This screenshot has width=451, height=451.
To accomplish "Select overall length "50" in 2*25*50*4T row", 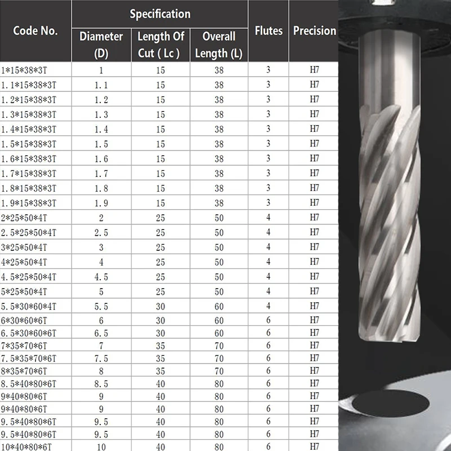I will pos(219,218).
